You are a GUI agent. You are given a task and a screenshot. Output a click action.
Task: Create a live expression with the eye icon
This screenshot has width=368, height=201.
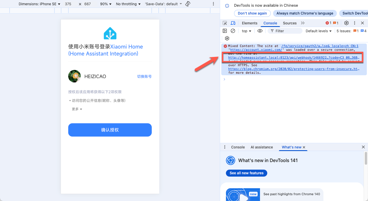tap(260, 30)
